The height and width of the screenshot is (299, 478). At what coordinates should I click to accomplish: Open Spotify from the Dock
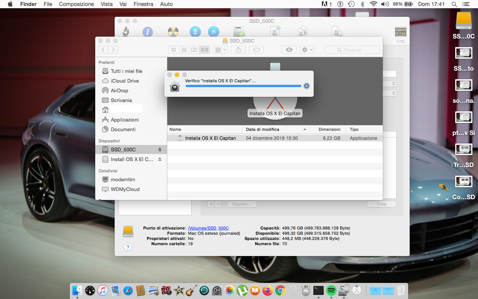(x=331, y=290)
